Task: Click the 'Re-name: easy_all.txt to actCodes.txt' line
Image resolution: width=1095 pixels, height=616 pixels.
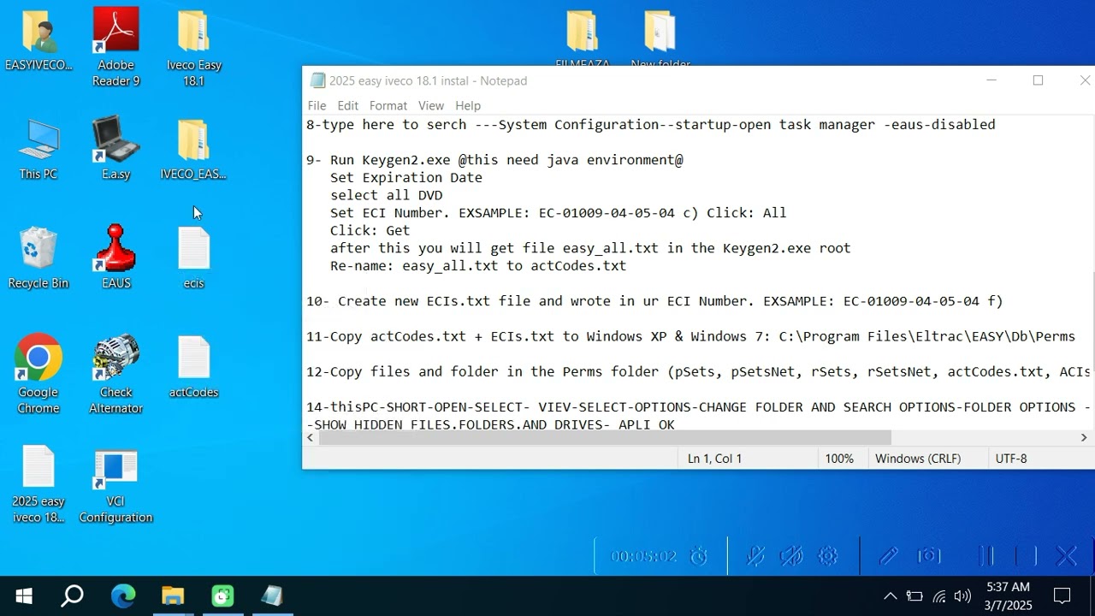Action: 478,266
